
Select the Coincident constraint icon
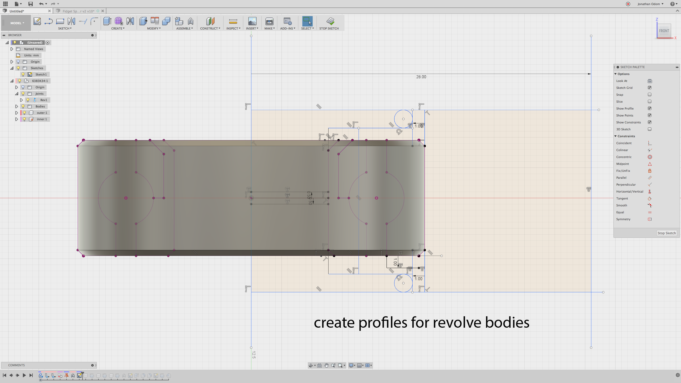tap(650, 143)
